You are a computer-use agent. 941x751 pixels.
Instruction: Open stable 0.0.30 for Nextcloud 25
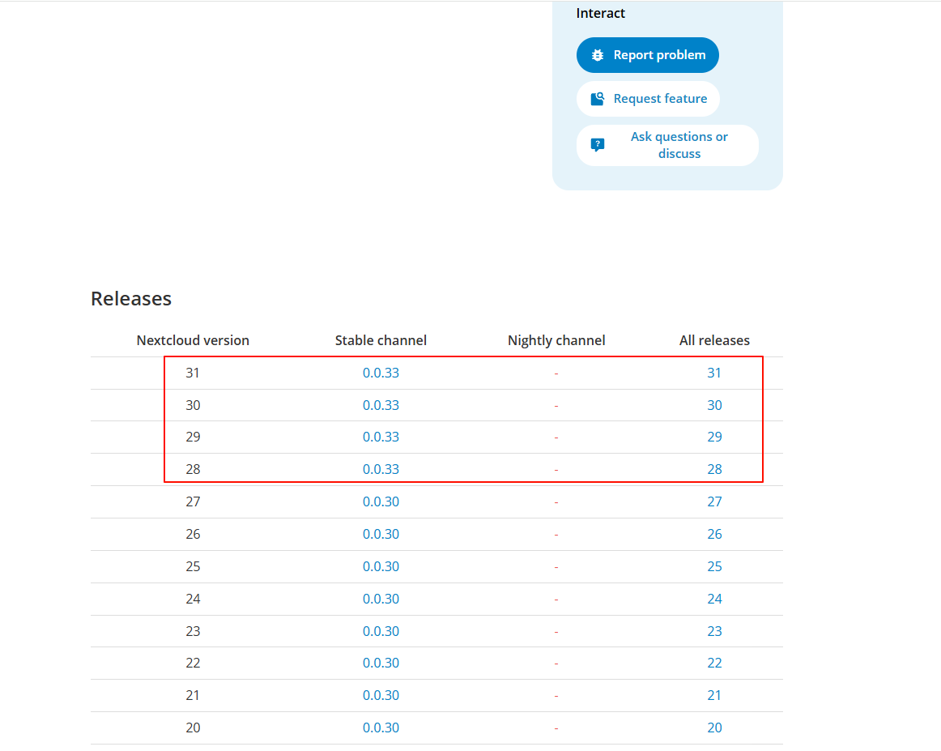pos(381,567)
